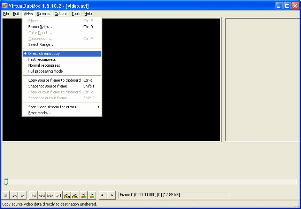Close the open Video menu
This screenshot has height=209, width=301.
pyautogui.click(x=28, y=14)
